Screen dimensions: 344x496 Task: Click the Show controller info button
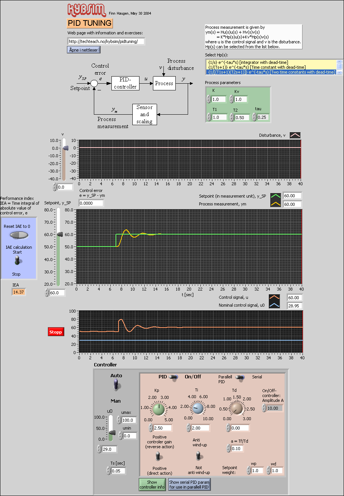pos(152,484)
